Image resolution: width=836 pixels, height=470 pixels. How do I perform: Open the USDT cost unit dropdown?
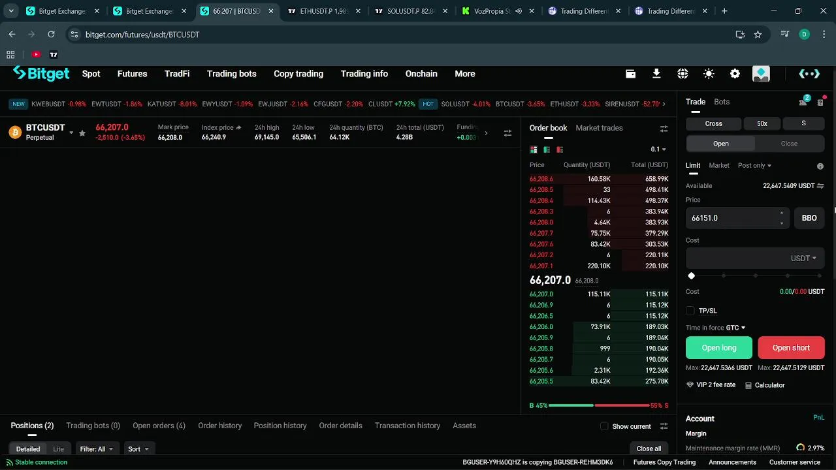click(803, 258)
